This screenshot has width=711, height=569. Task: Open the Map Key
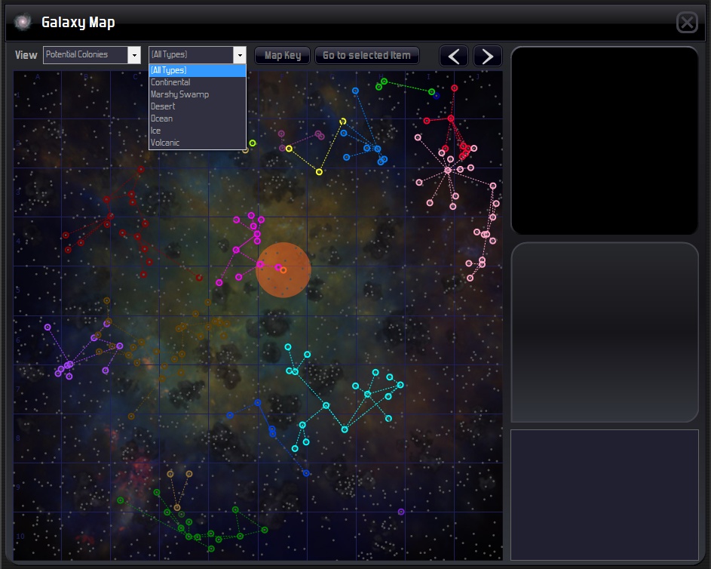click(x=283, y=55)
